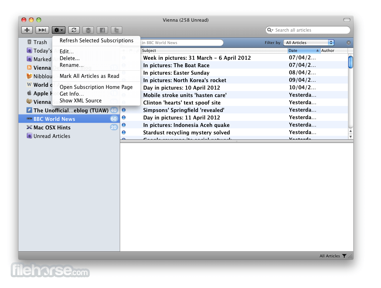Choose Delete... from the action menu
The height and width of the screenshot is (288, 381).
tap(96, 58)
